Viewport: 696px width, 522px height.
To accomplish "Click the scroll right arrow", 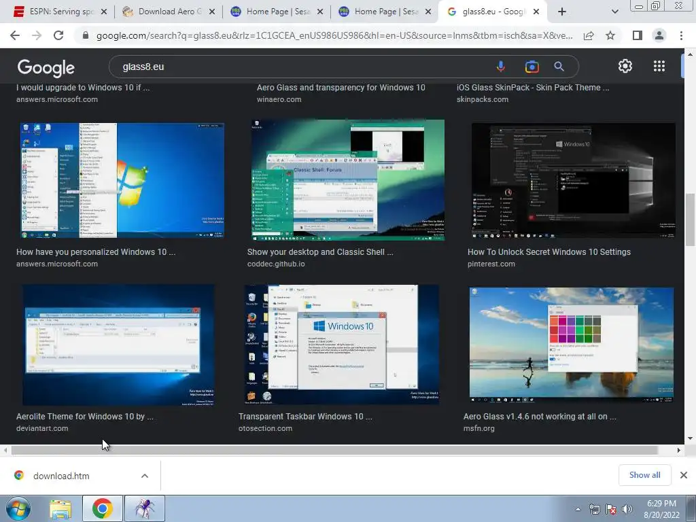I will click(679, 450).
